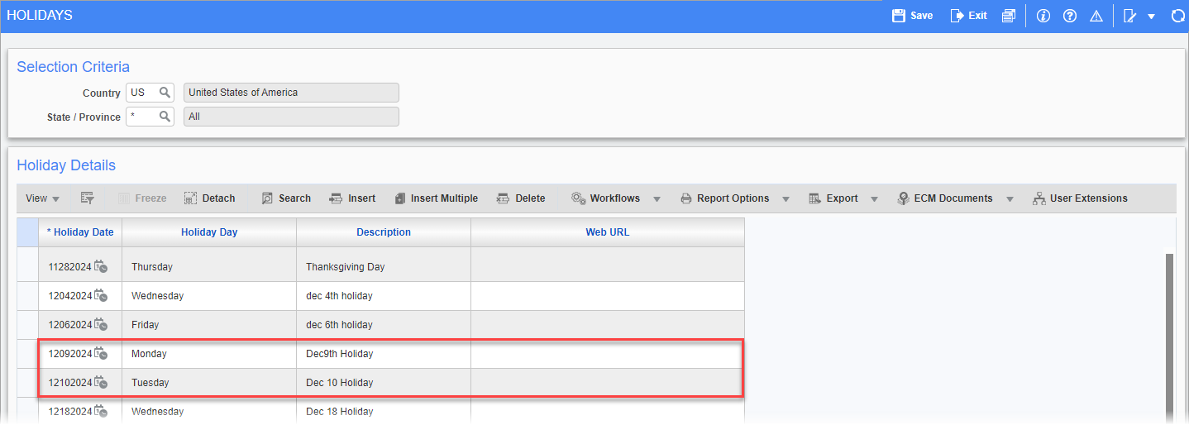Click the Exit button in header
1189x425 pixels.
tap(969, 16)
